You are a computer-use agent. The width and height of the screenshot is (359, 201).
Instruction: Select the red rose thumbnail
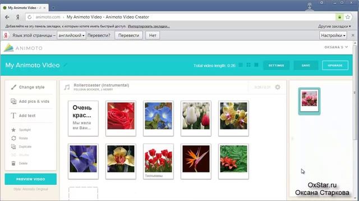121,118
